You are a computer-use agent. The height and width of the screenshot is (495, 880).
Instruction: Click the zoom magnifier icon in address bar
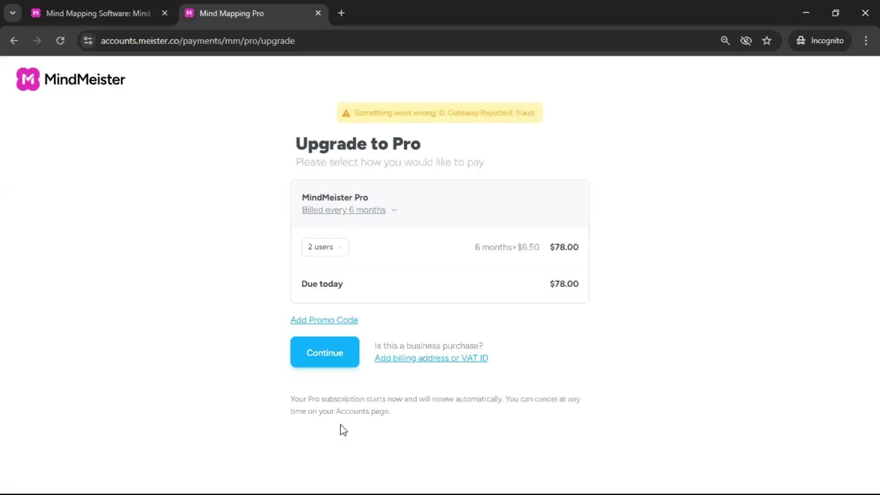[x=725, y=41]
